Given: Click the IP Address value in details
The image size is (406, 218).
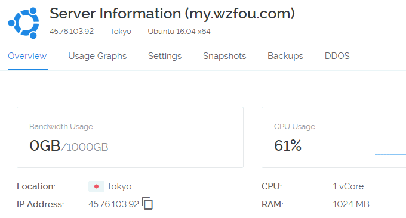Looking at the screenshot, I should [x=113, y=204].
